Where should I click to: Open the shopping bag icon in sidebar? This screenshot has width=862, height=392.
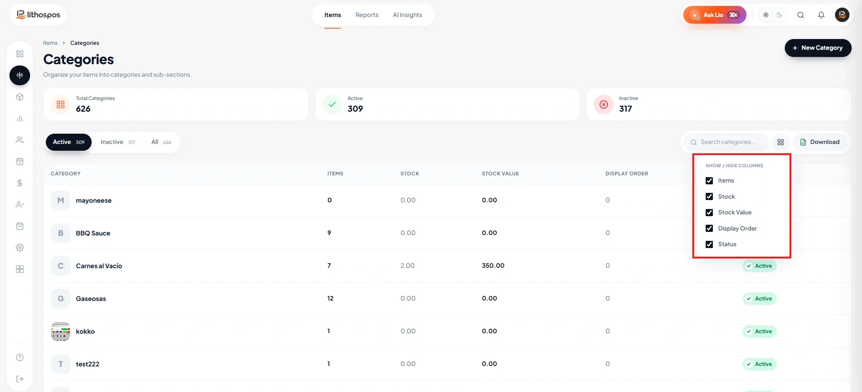[x=20, y=226]
